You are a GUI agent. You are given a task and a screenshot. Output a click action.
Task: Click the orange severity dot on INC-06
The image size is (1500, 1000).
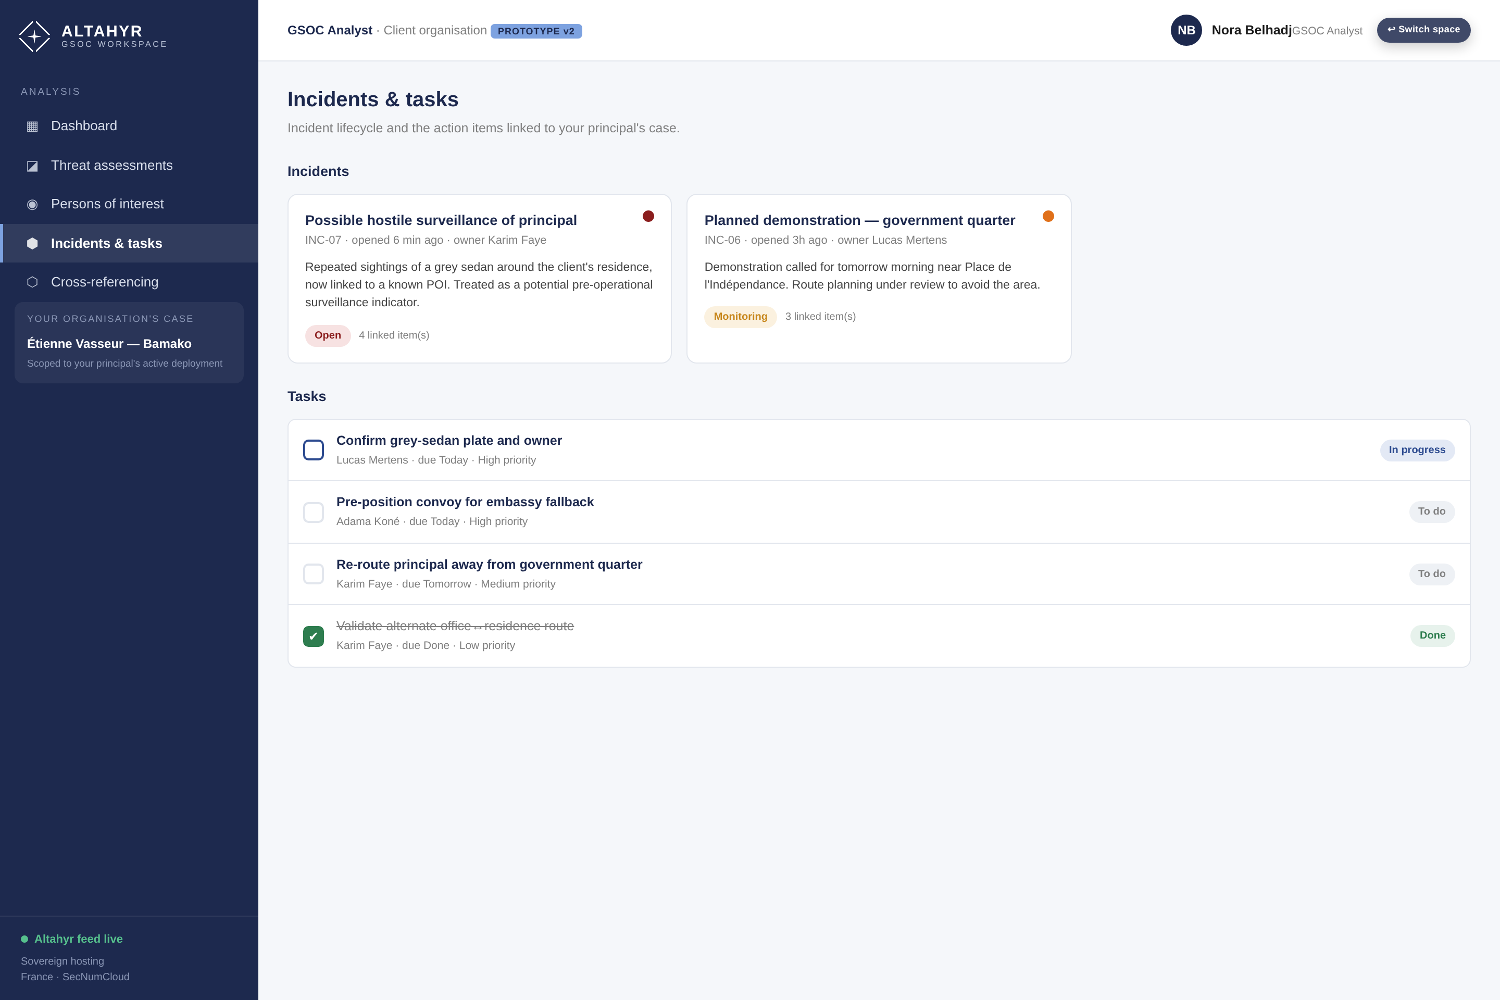(x=1048, y=216)
